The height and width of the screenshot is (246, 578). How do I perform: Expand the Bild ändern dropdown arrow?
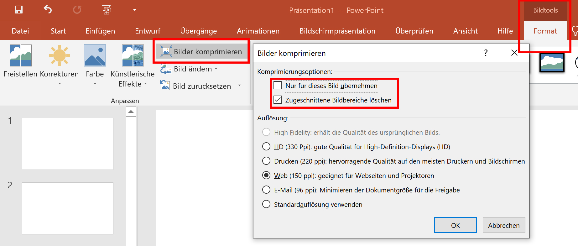click(x=216, y=69)
